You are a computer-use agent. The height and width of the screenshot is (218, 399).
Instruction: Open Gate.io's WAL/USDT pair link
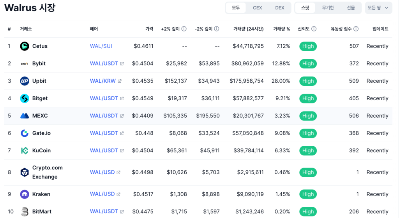click(x=104, y=133)
